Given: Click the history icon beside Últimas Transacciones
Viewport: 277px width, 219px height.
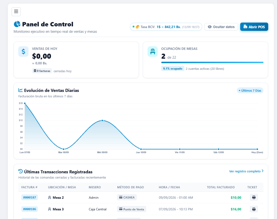Looking at the screenshot, I should point(21,171).
